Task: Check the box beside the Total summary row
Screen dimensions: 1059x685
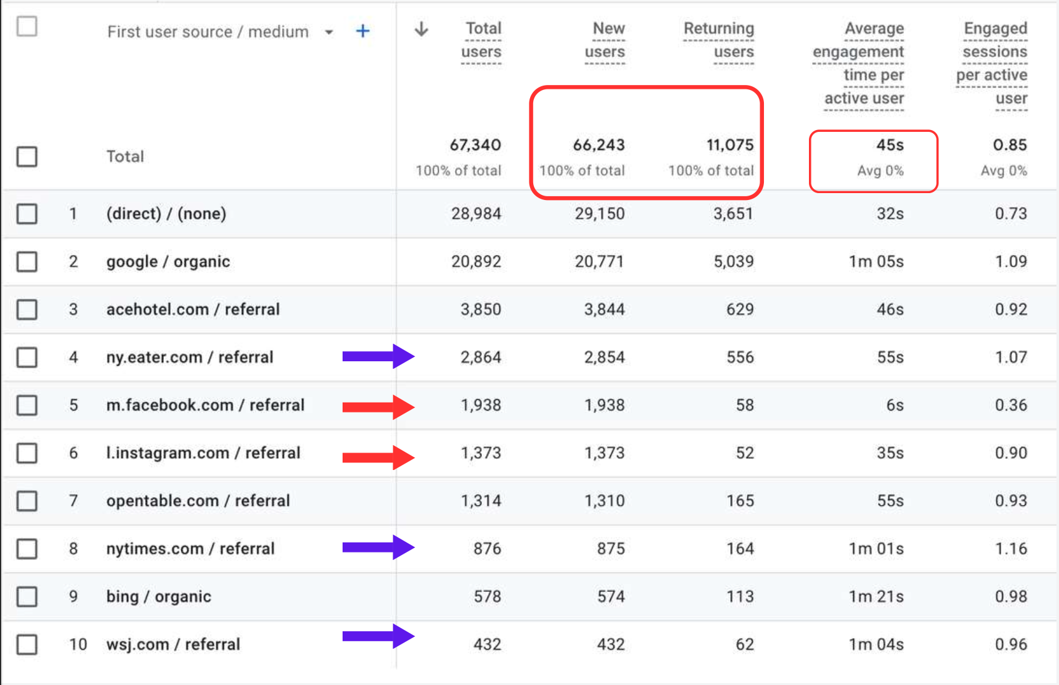Action: [27, 156]
